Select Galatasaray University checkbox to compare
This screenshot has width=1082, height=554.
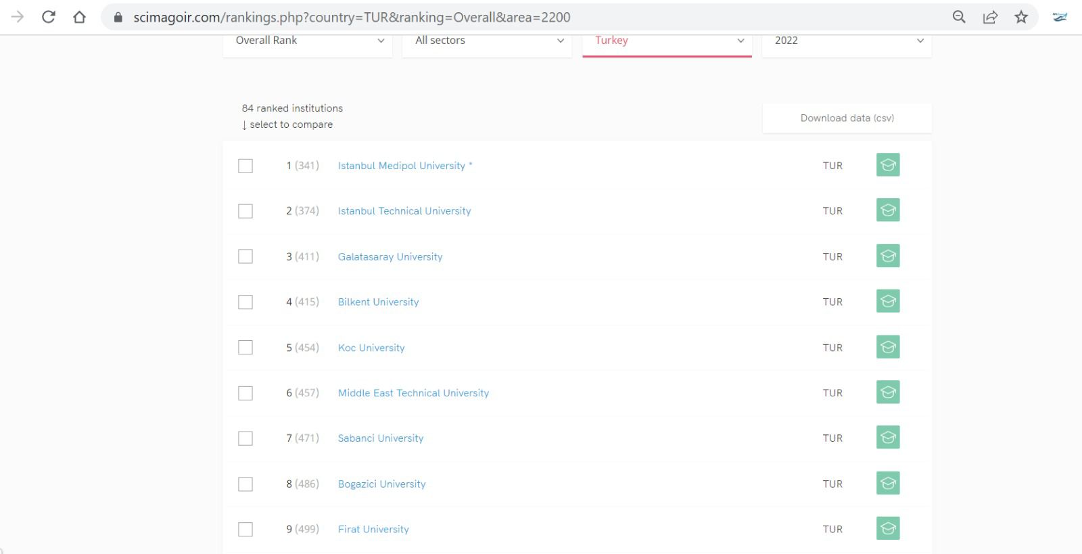245,256
